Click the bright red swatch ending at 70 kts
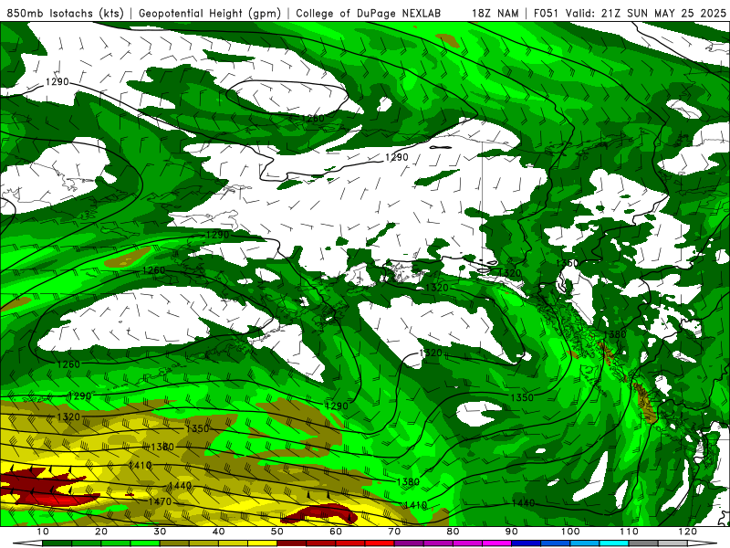The width and height of the screenshot is (730, 548). 380,543
